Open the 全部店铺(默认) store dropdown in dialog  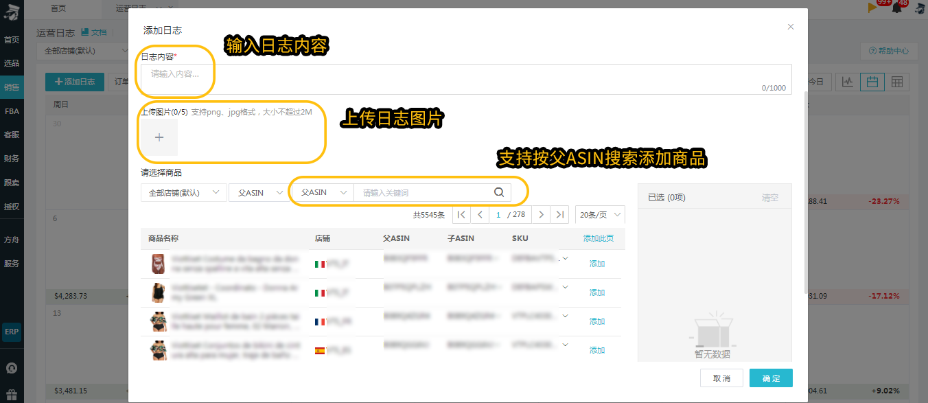184,193
